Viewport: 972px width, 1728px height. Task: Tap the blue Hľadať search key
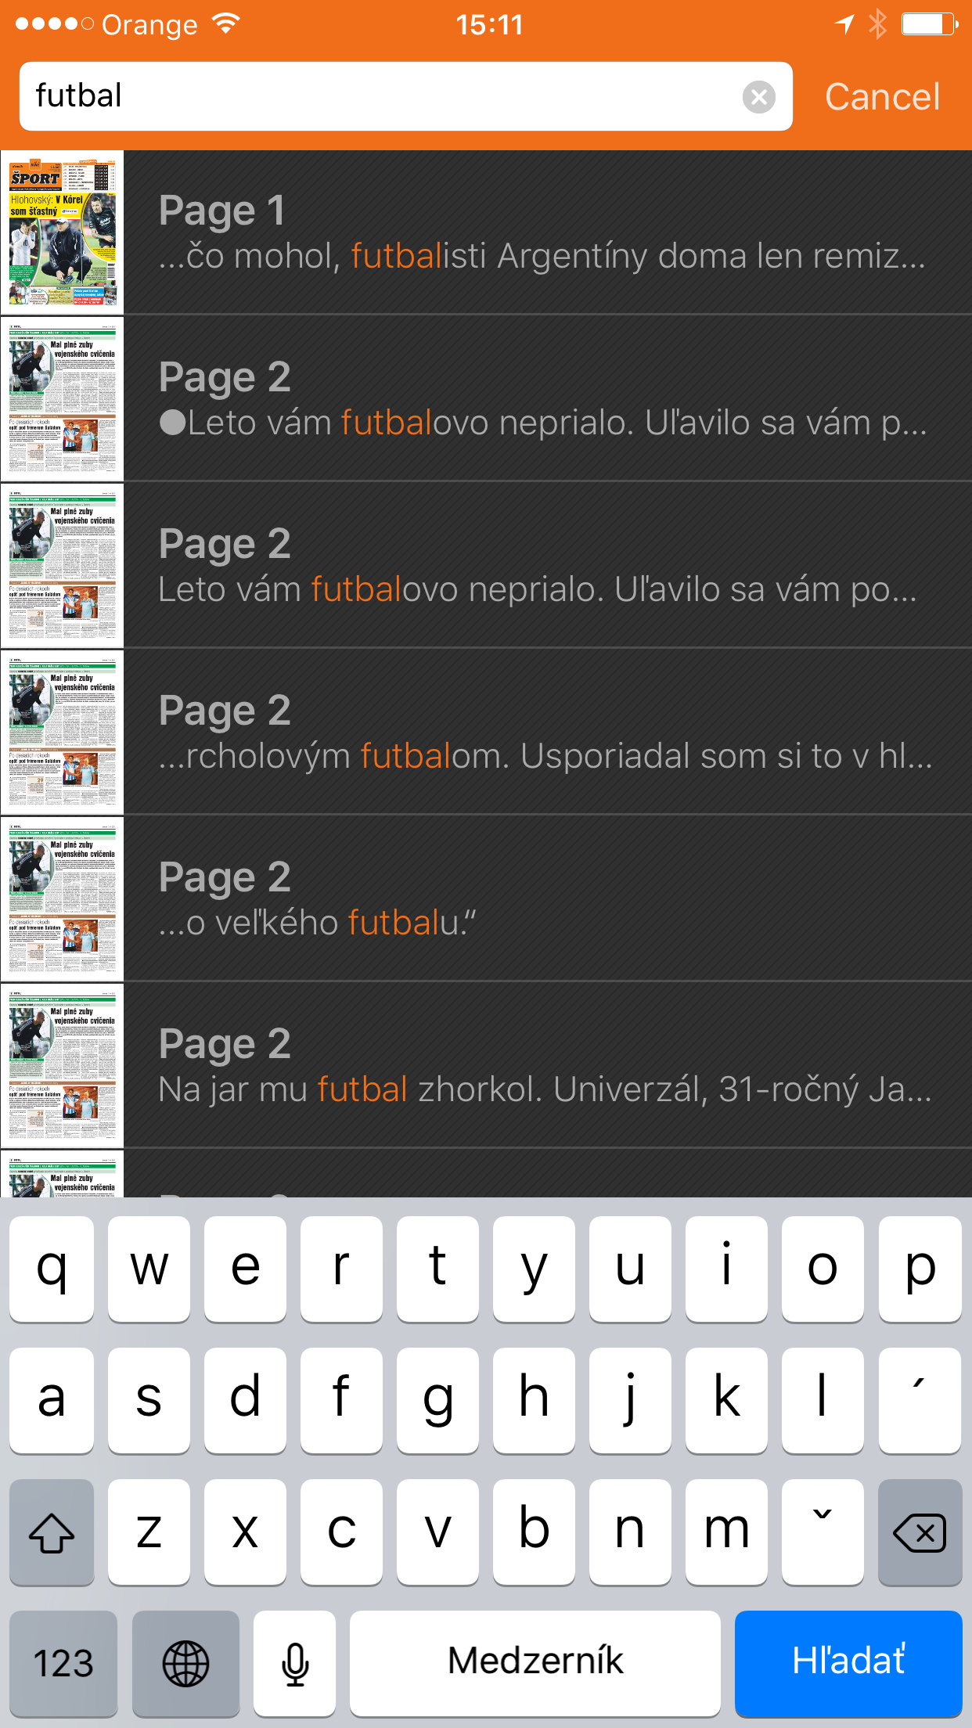(x=848, y=1663)
